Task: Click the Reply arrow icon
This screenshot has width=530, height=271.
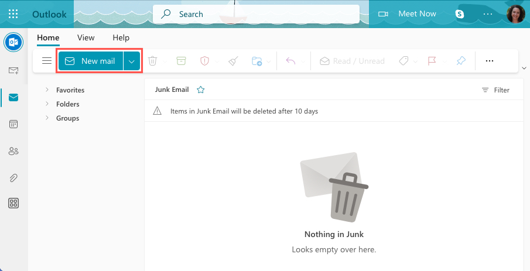Action: (x=290, y=61)
